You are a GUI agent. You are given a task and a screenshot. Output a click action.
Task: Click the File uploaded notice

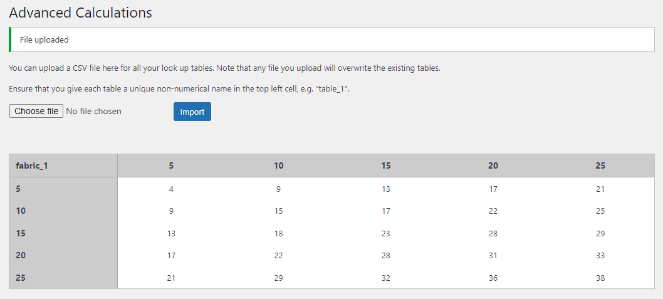[x=332, y=39]
